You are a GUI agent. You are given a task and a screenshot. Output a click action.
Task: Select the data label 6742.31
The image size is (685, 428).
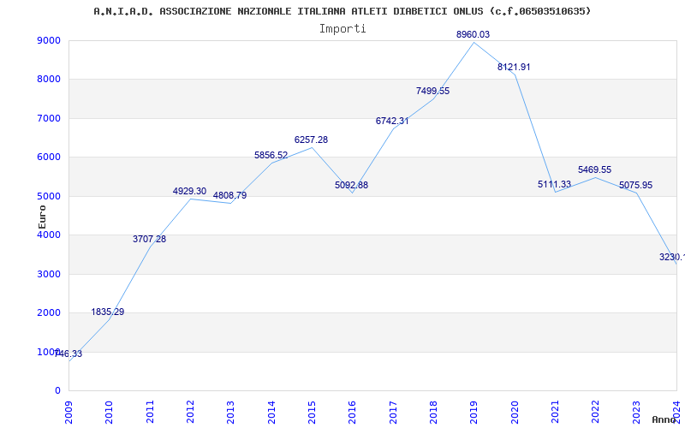pyautogui.click(x=392, y=121)
